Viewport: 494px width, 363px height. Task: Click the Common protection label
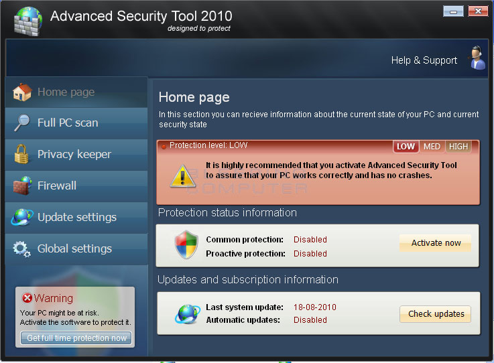(245, 240)
